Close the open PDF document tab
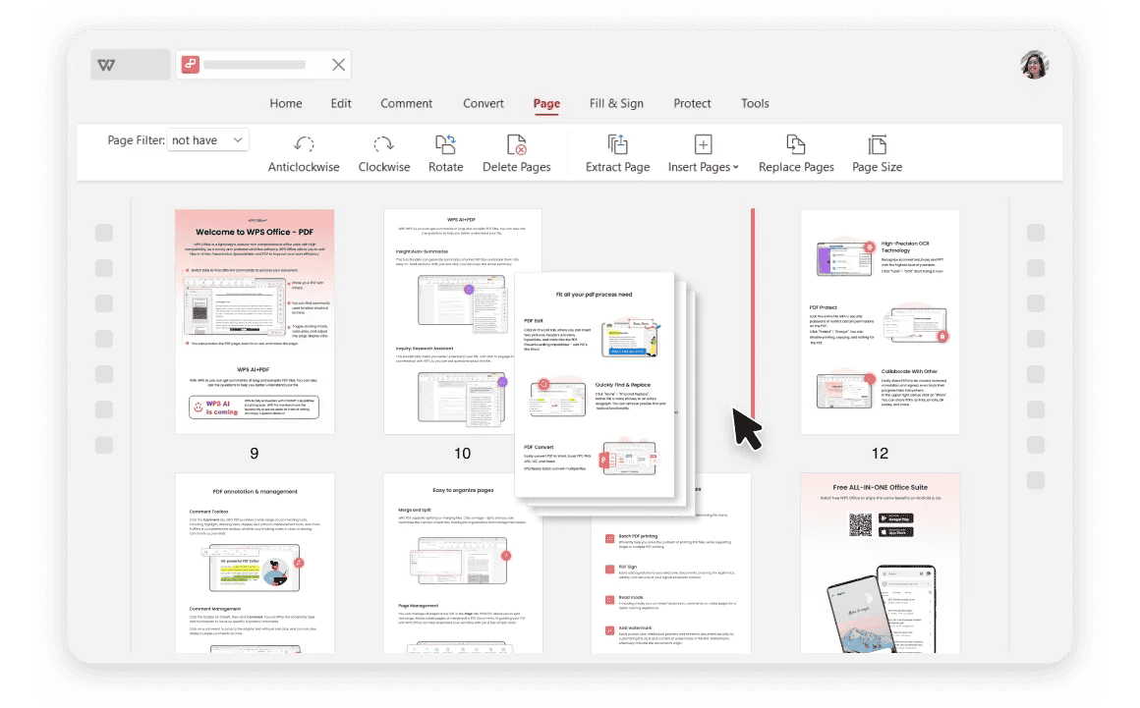The image size is (1140, 708). point(338,65)
